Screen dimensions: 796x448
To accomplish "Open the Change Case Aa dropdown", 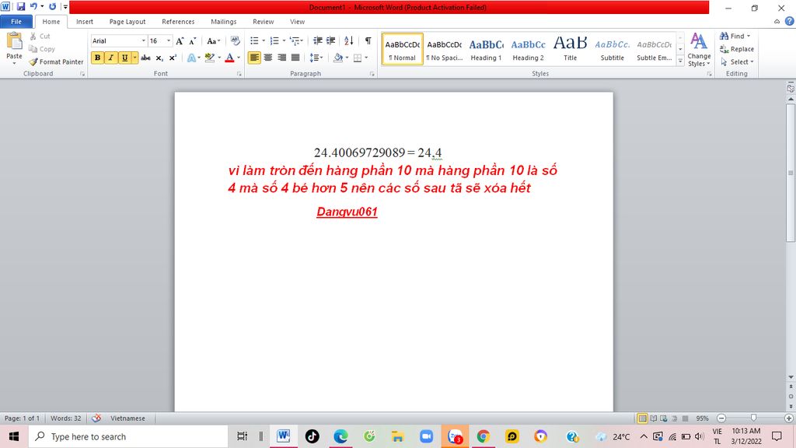I will click(x=213, y=41).
